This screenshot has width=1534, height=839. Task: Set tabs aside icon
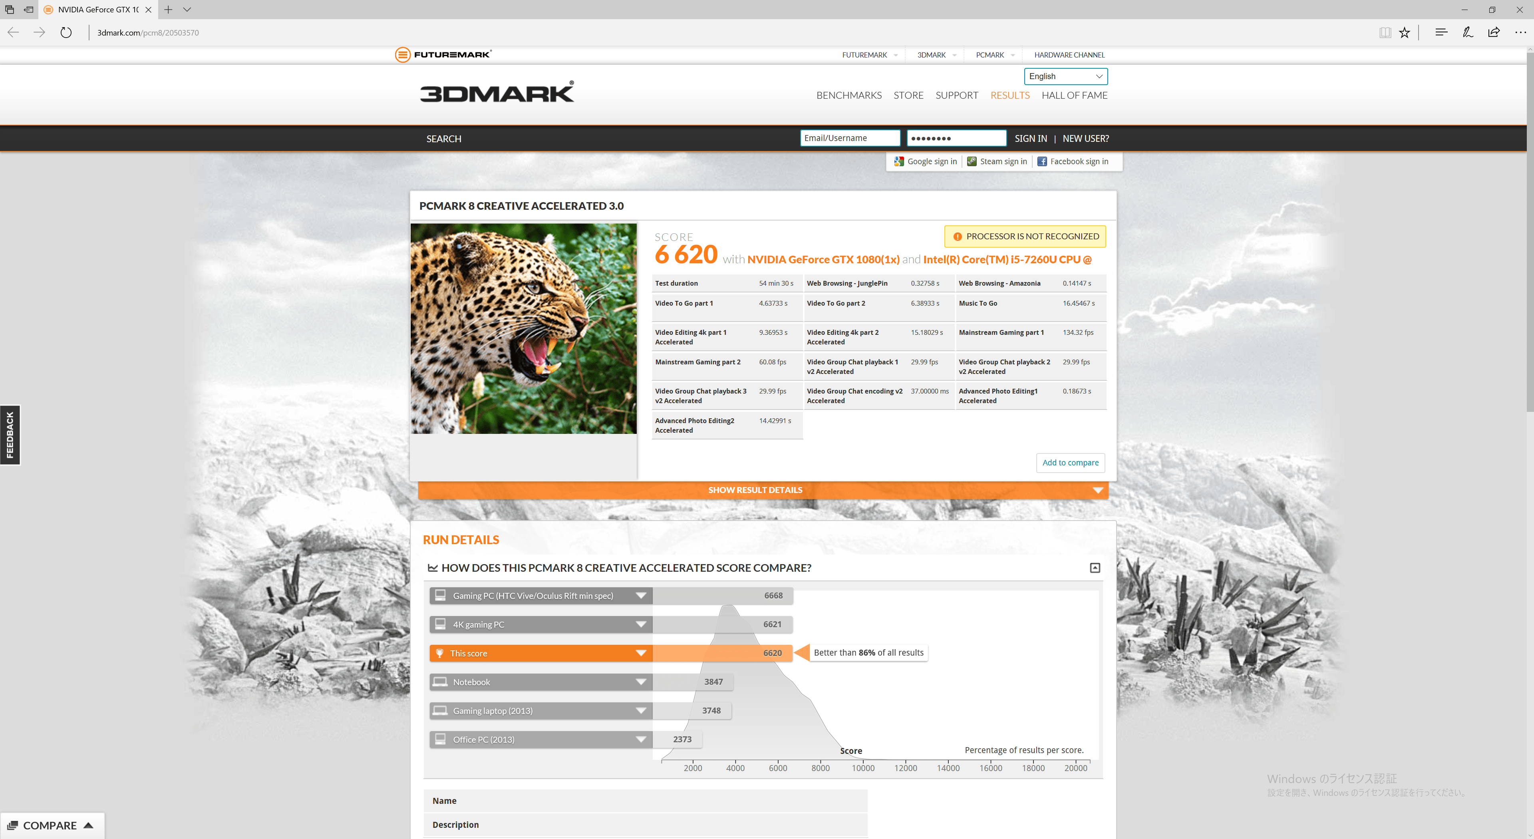tap(29, 10)
